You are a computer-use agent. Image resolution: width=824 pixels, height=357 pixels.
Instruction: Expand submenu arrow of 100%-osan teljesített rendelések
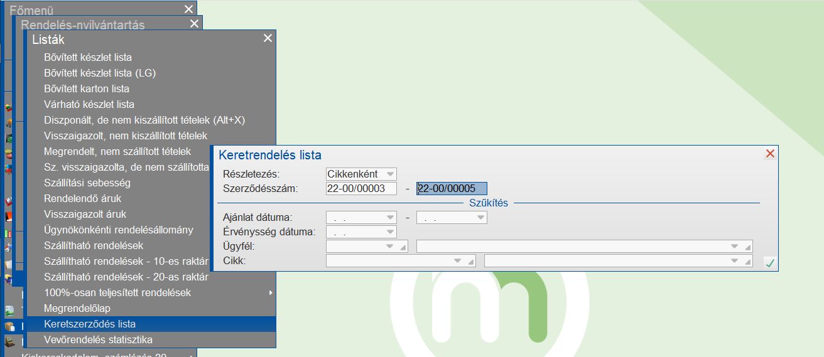pos(271,292)
